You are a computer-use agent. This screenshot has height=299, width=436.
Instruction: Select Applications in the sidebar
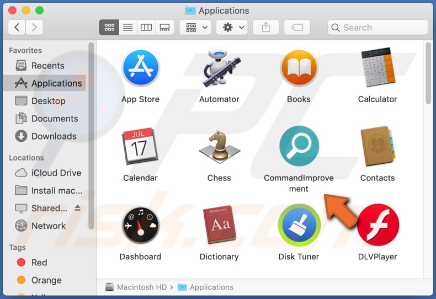click(x=45, y=83)
